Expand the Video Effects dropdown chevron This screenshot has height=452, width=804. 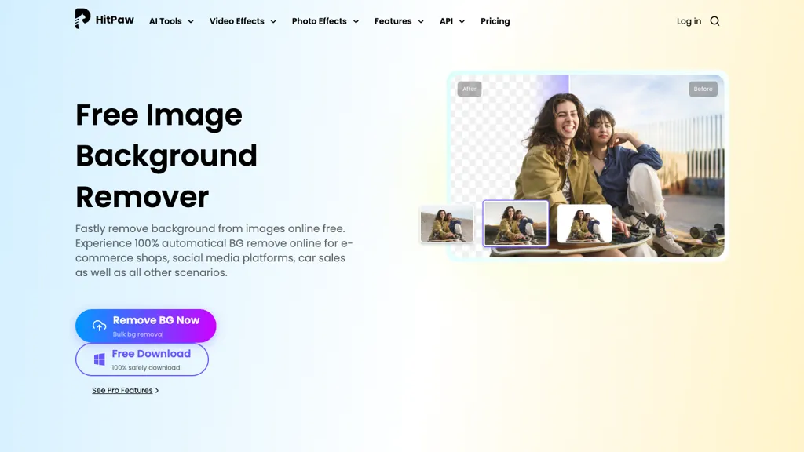273,21
